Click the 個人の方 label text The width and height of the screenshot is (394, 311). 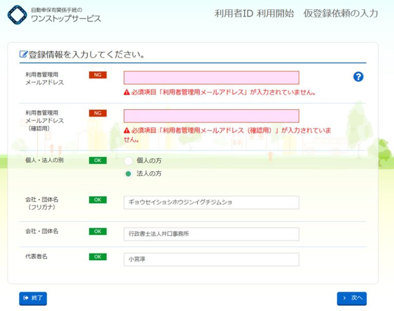coord(149,160)
